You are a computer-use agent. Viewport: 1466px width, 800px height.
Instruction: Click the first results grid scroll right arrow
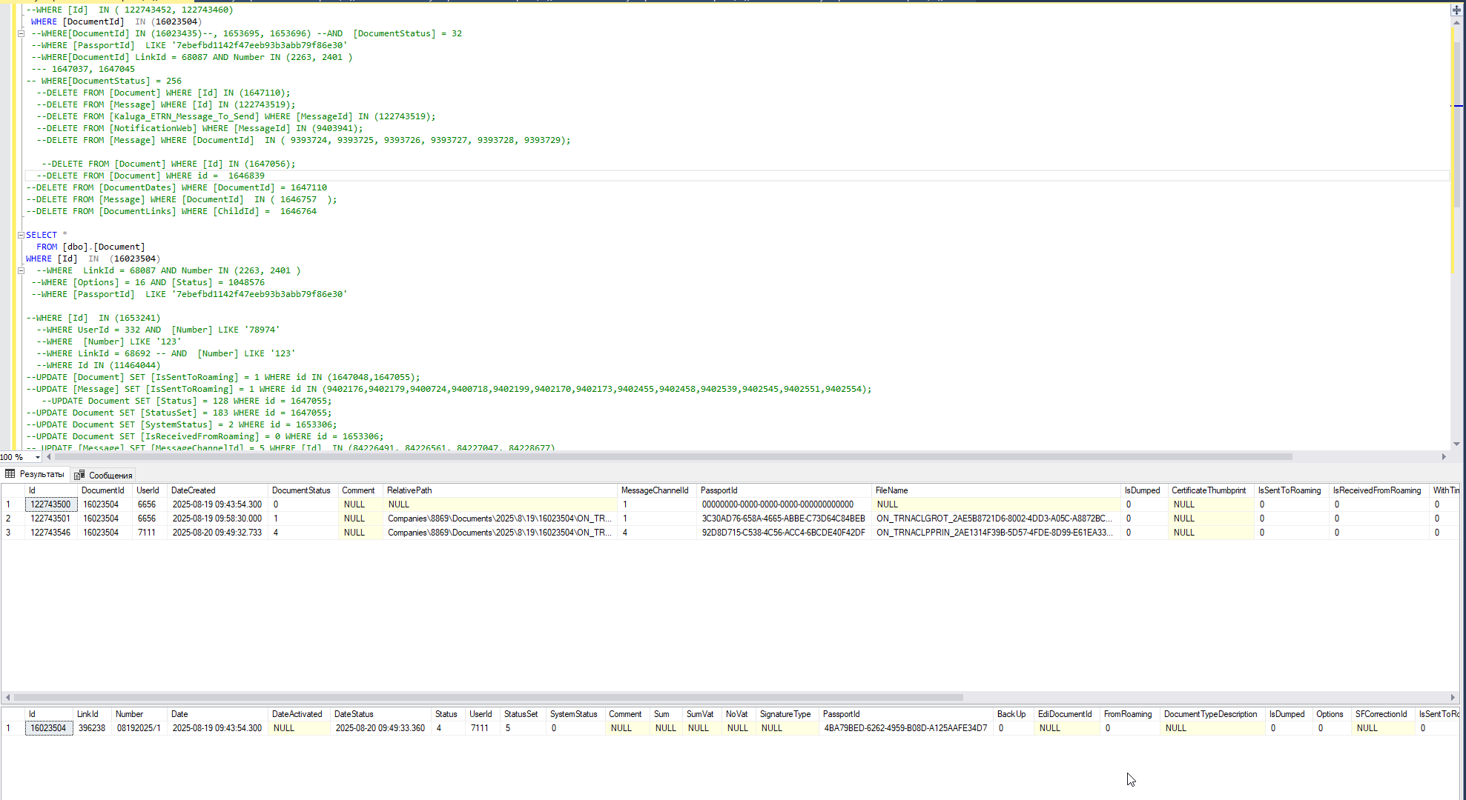click(1453, 697)
